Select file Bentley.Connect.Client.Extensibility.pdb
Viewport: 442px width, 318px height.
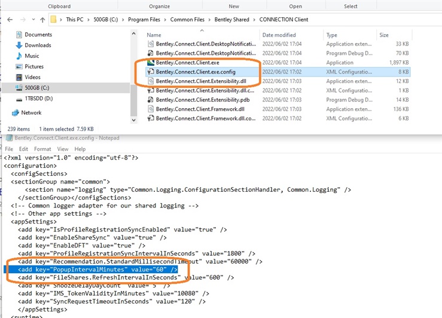click(x=203, y=100)
